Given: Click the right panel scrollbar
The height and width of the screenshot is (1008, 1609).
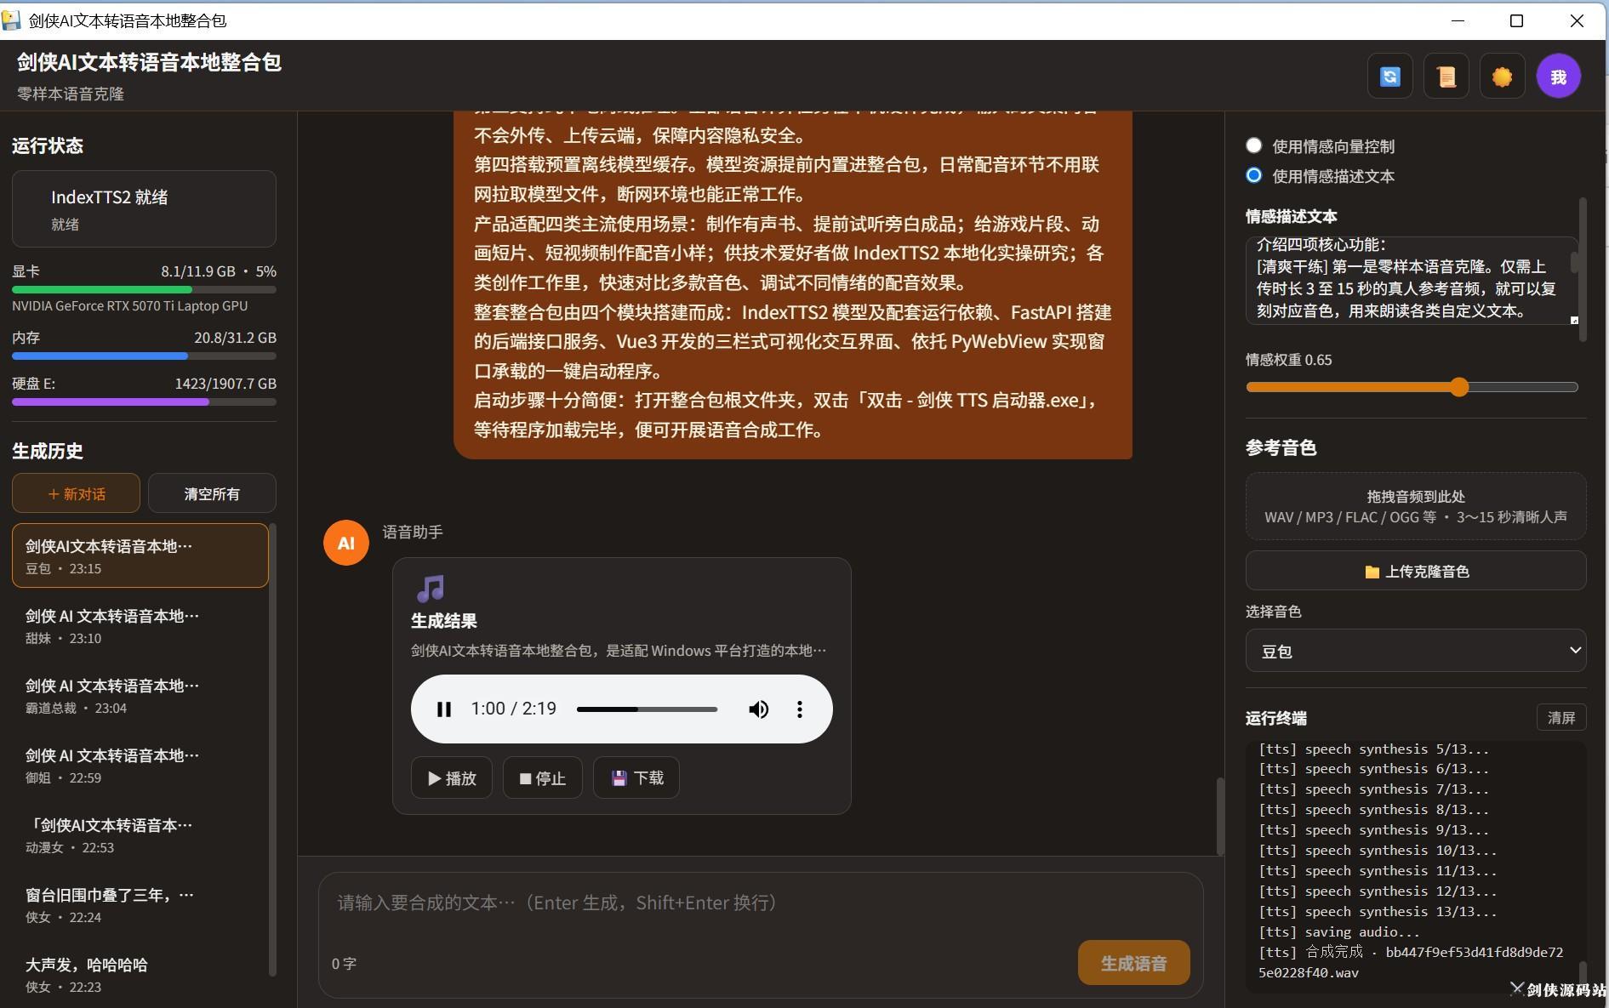Looking at the screenshot, I should (x=1583, y=270).
